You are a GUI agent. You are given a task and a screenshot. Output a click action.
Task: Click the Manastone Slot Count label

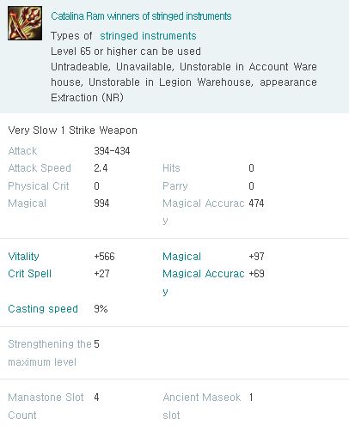pyautogui.click(x=46, y=406)
